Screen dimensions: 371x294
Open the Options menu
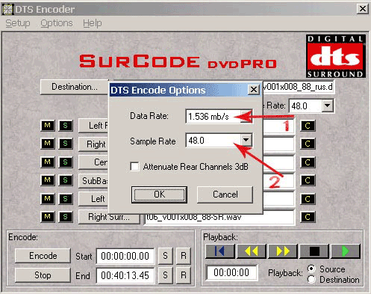pyautogui.click(x=57, y=23)
